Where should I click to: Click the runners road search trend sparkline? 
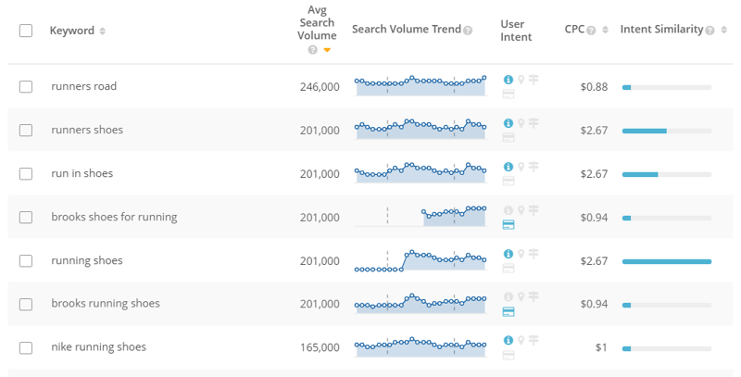(421, 85)
